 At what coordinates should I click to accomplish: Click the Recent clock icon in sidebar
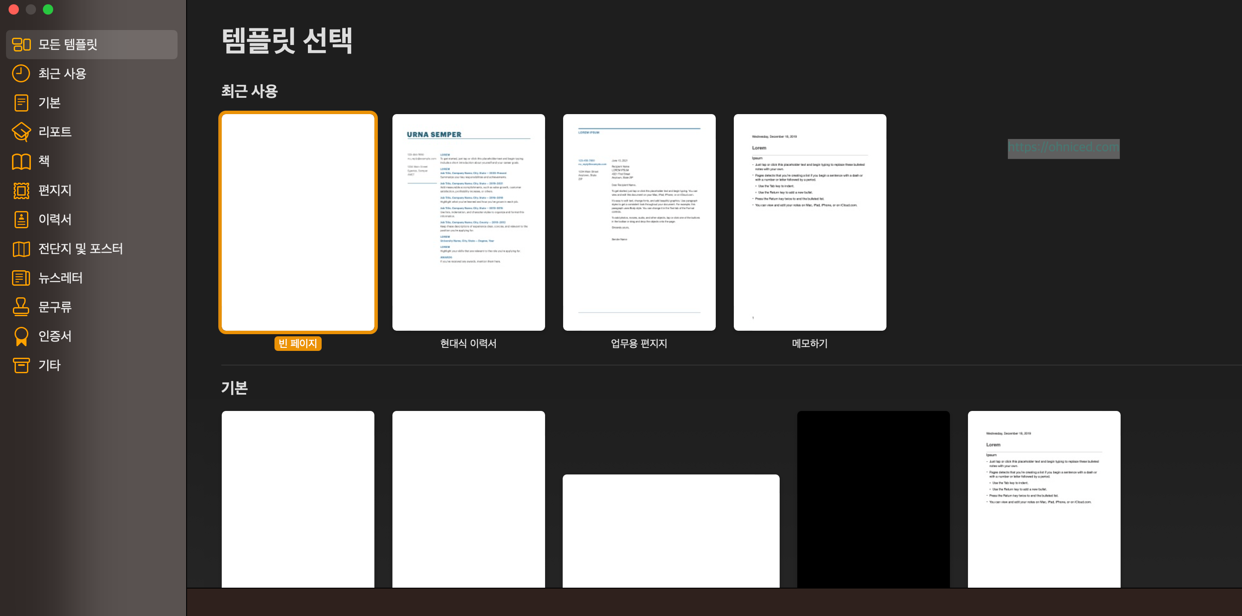pyautogui.click(x=21, y=74)
